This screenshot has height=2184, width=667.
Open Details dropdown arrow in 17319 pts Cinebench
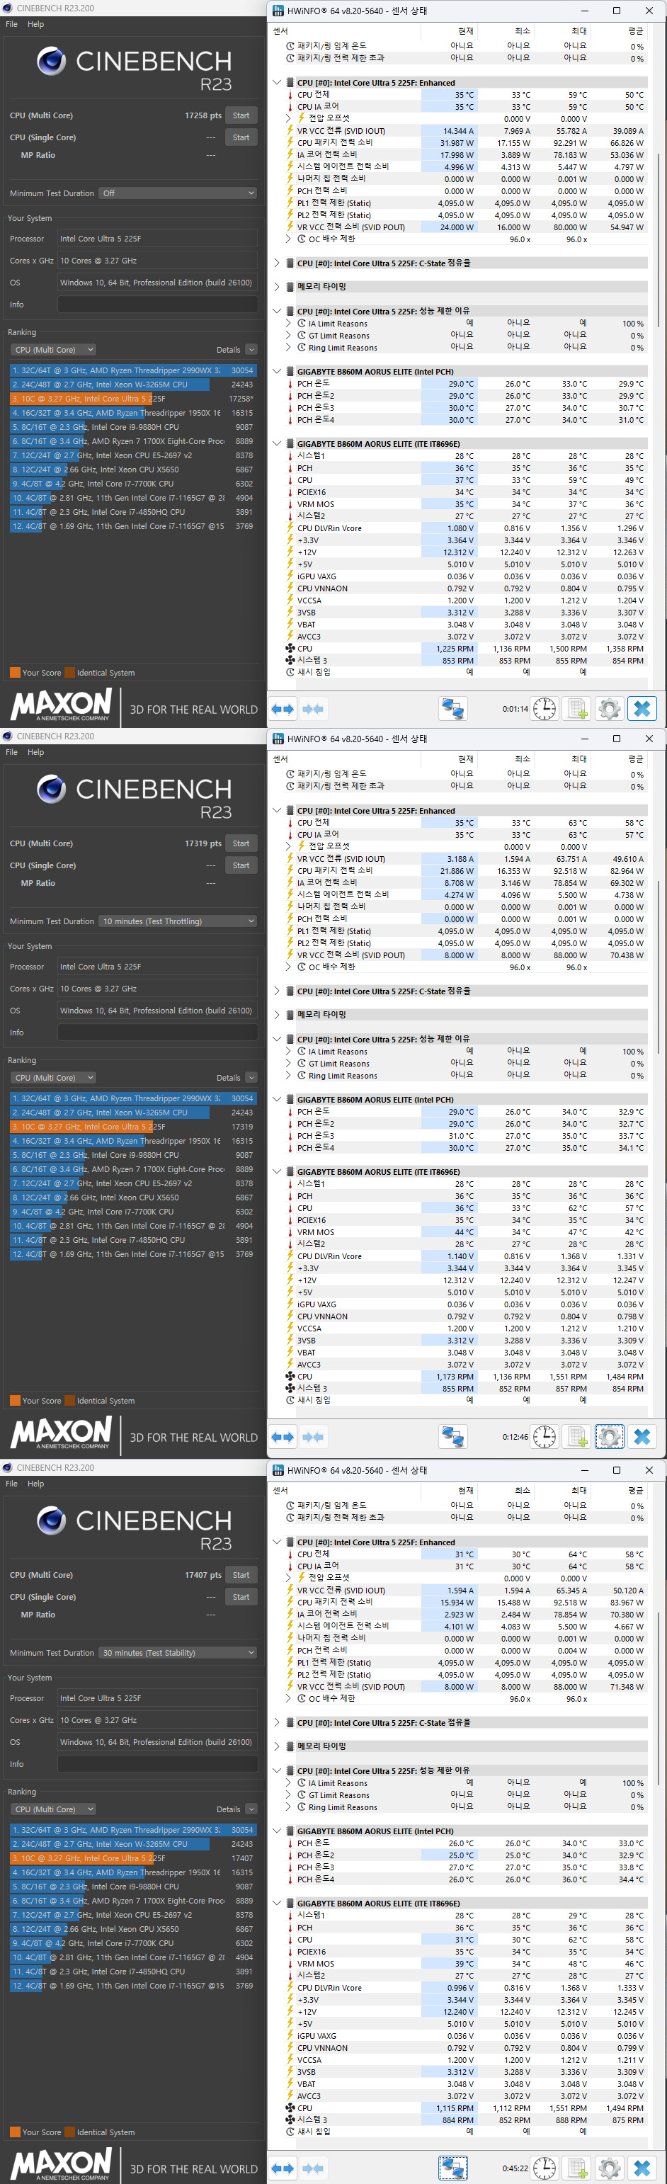pyautogui.click(x=251, y=1078)
